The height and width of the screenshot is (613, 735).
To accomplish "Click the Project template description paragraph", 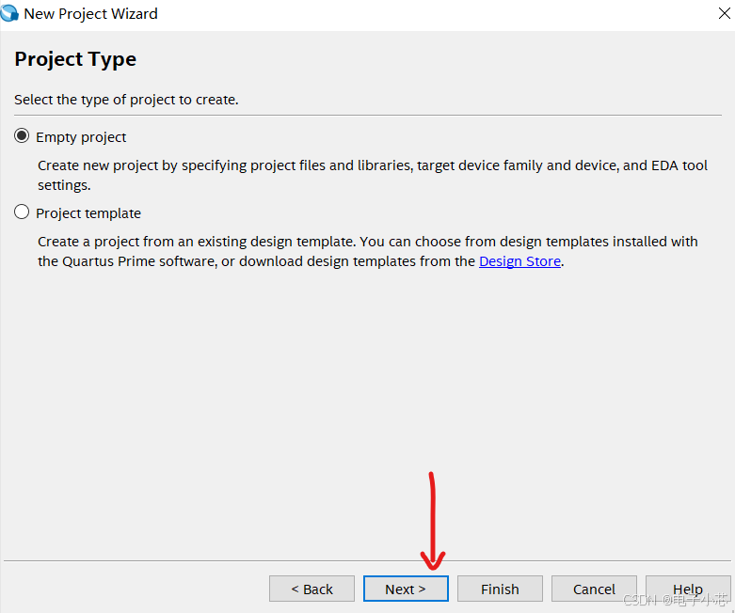I will coord(367,251).
